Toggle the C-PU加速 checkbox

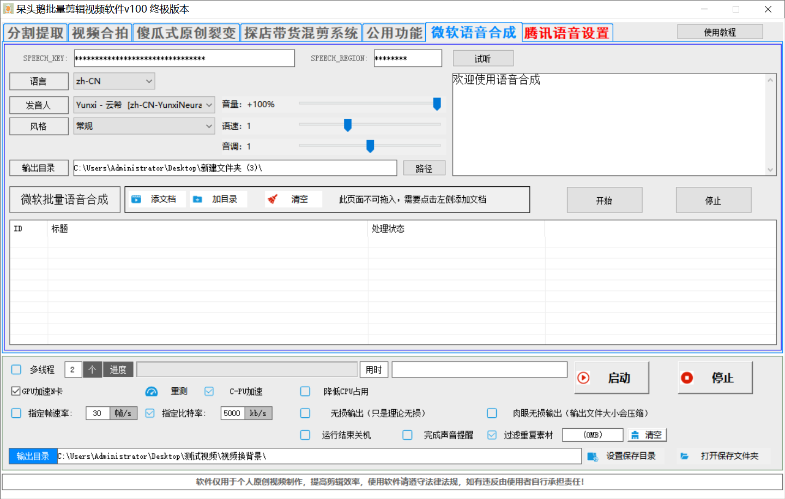(x=209, y=391)
